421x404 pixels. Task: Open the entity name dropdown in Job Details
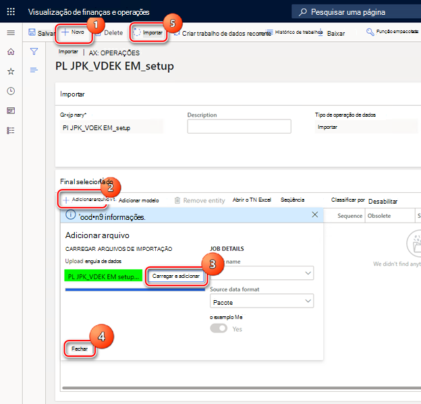point(262,273)
